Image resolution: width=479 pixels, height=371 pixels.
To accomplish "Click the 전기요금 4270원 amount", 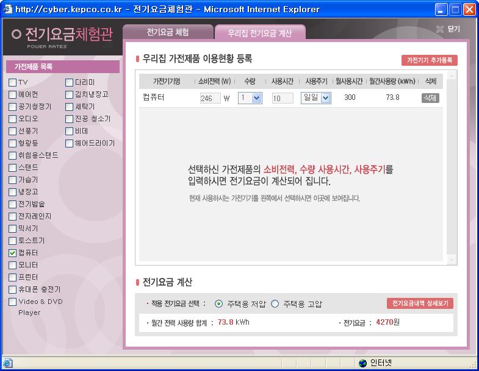I will coord(387,322).
